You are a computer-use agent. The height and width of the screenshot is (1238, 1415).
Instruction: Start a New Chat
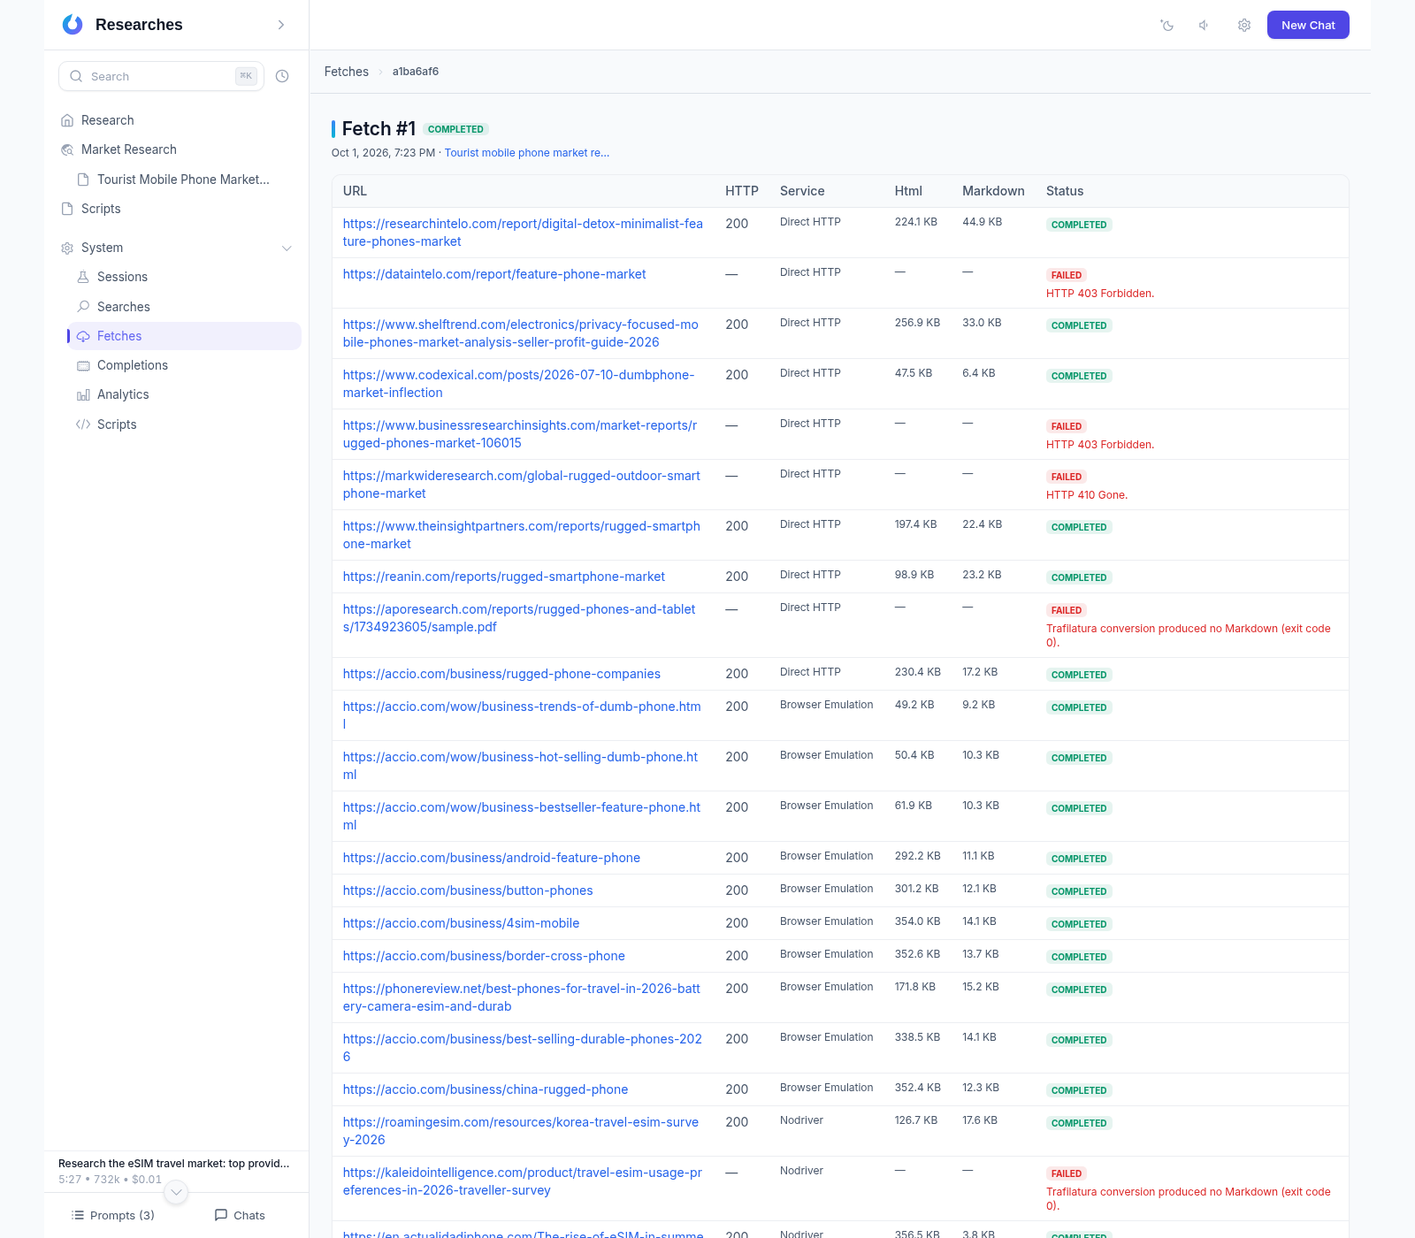pos(1308,25)
